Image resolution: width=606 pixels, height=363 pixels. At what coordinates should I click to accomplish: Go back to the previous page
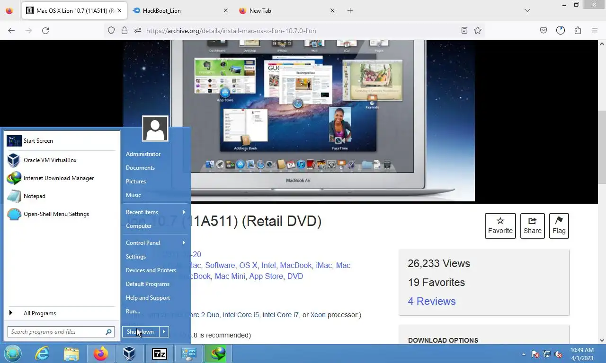click(11, 31)
